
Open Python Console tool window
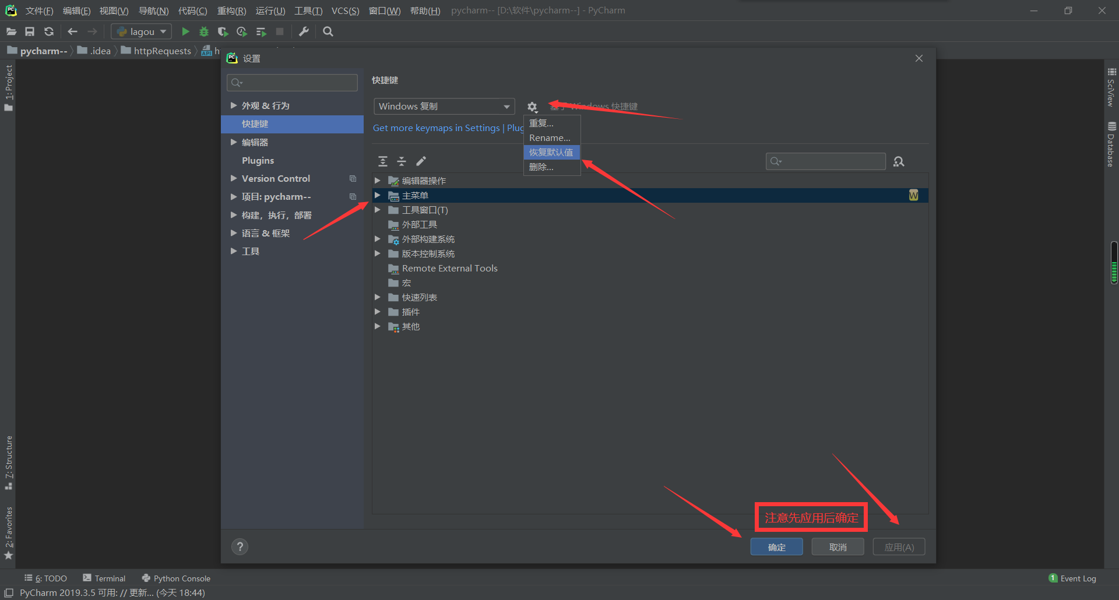pos(176,578)
